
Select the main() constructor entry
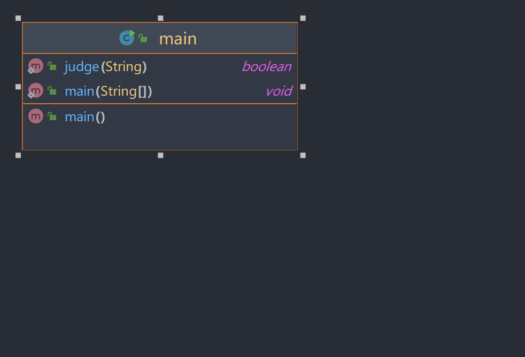pyautogui.click(x=84, y=117)
